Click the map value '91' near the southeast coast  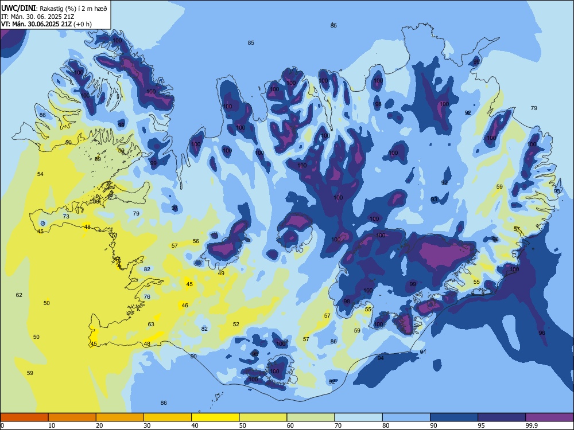423,352
